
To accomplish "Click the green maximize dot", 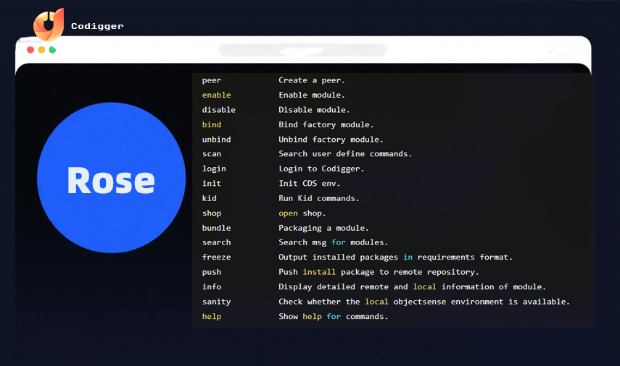I will pos(52,50).
